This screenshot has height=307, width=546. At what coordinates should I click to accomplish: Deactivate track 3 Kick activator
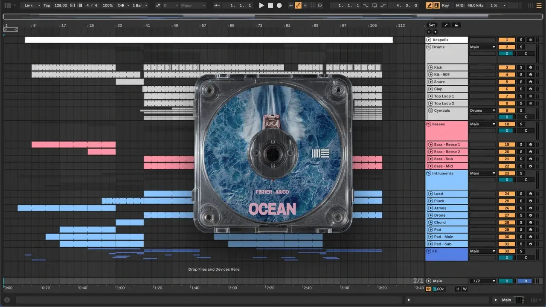click(x=507, y=67)
